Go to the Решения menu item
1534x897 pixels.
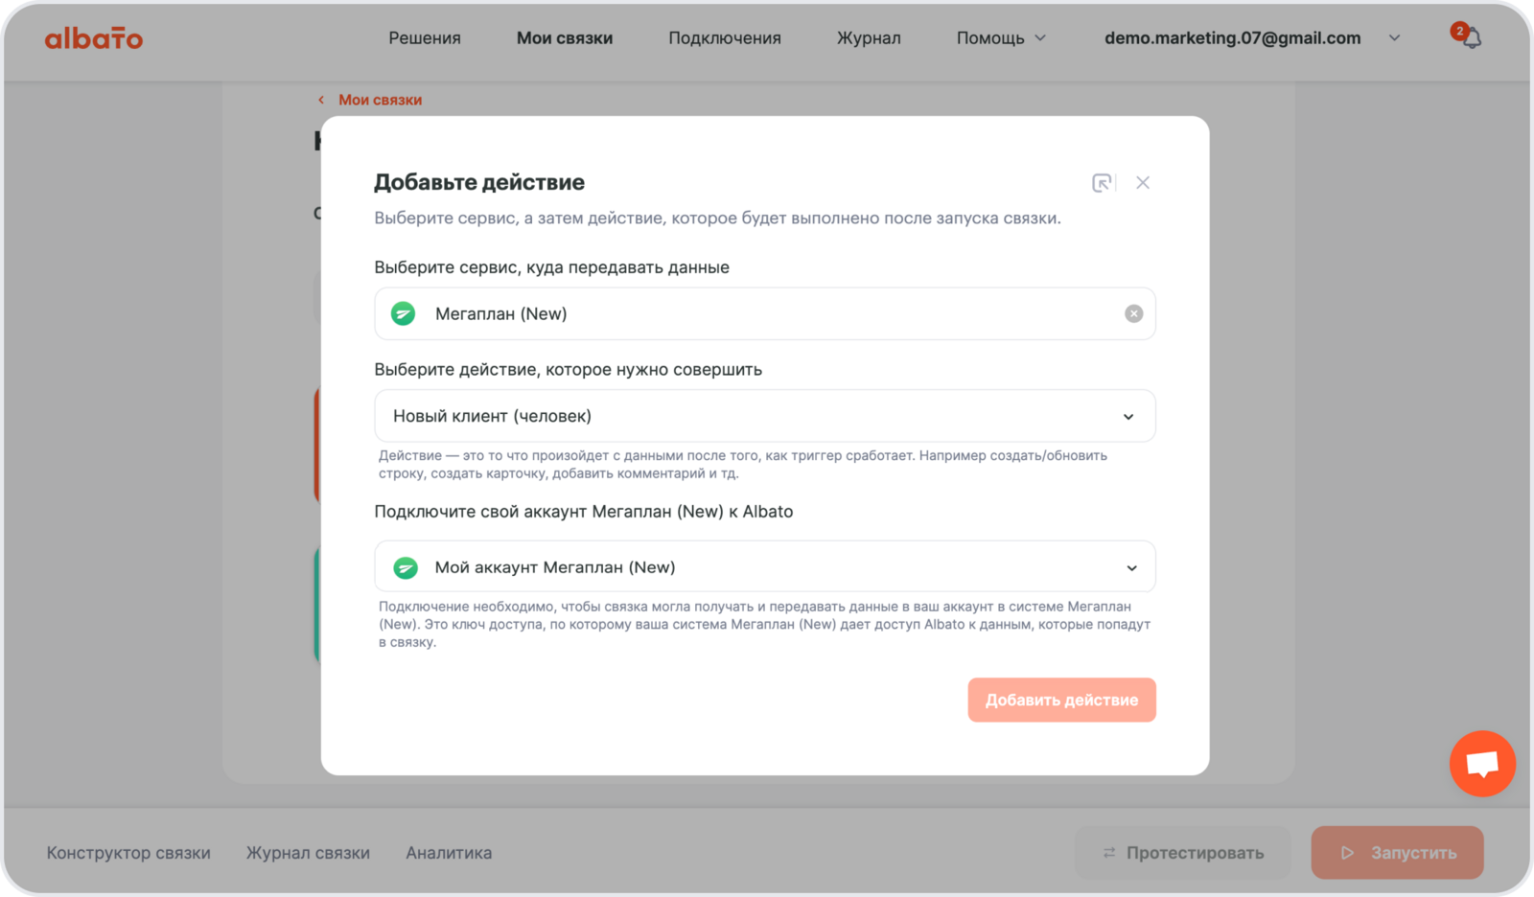(x=425, y=38)
